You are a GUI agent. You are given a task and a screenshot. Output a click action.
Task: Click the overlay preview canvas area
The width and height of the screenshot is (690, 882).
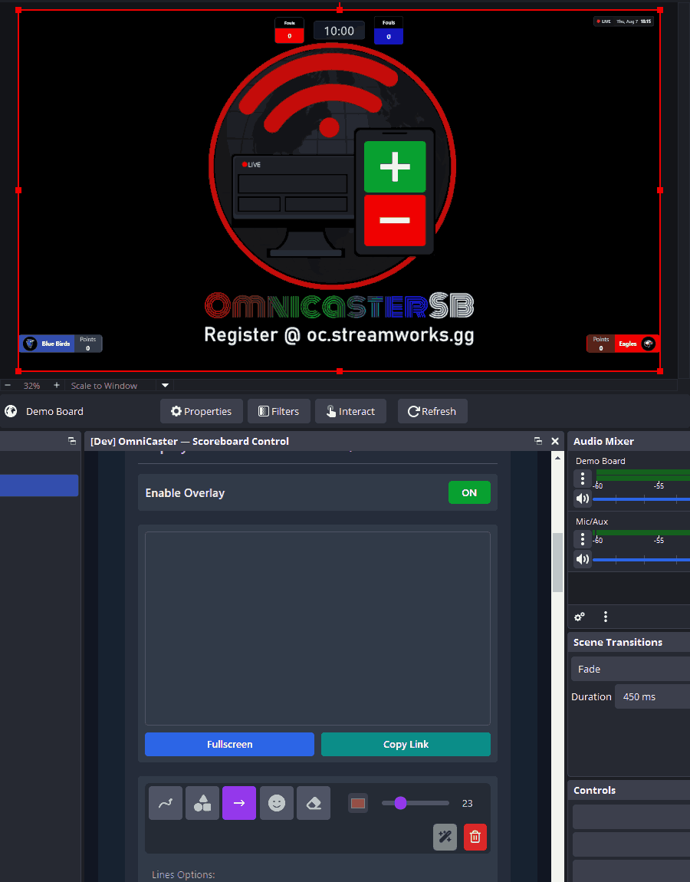317,628
